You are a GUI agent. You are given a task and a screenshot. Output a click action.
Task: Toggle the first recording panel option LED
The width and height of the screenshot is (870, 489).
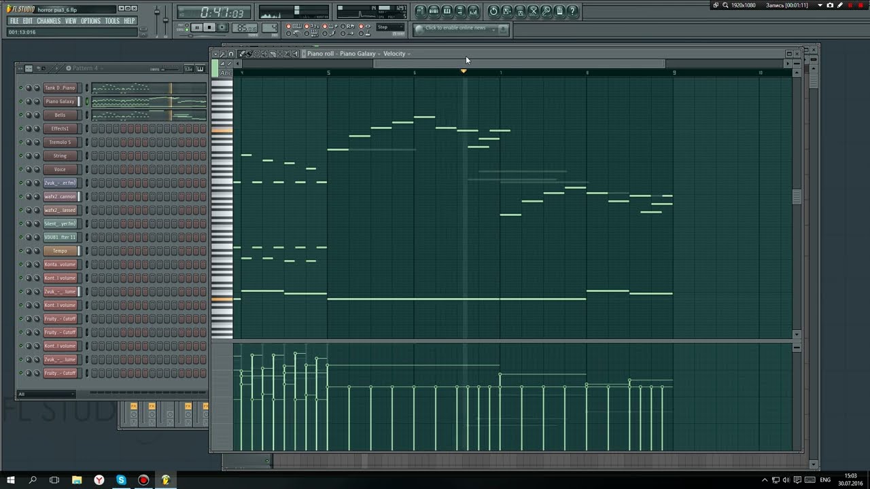[x=288, y=26]
